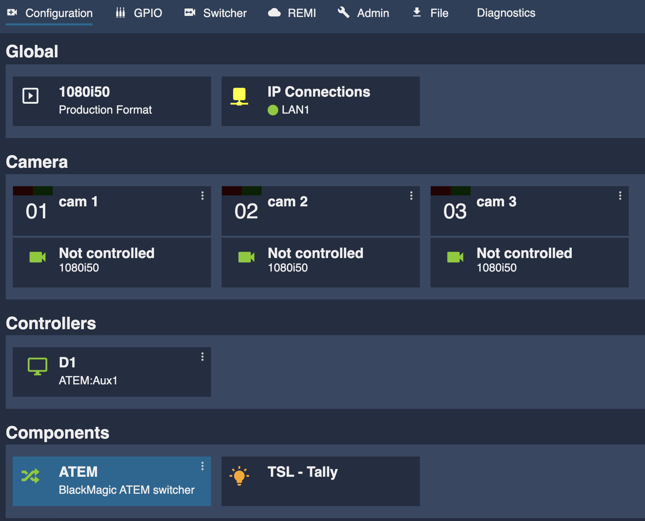Screen dimensions: 645x521
Task: Open the 1080i50 Production Format card
Action: 112,101
